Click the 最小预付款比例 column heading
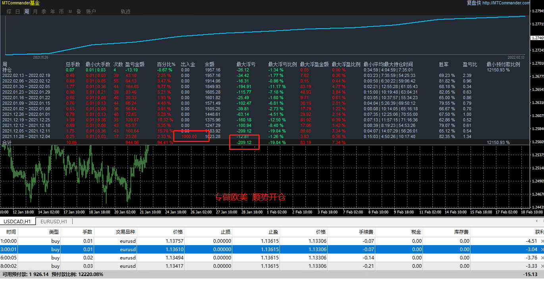 coord(503,64)
